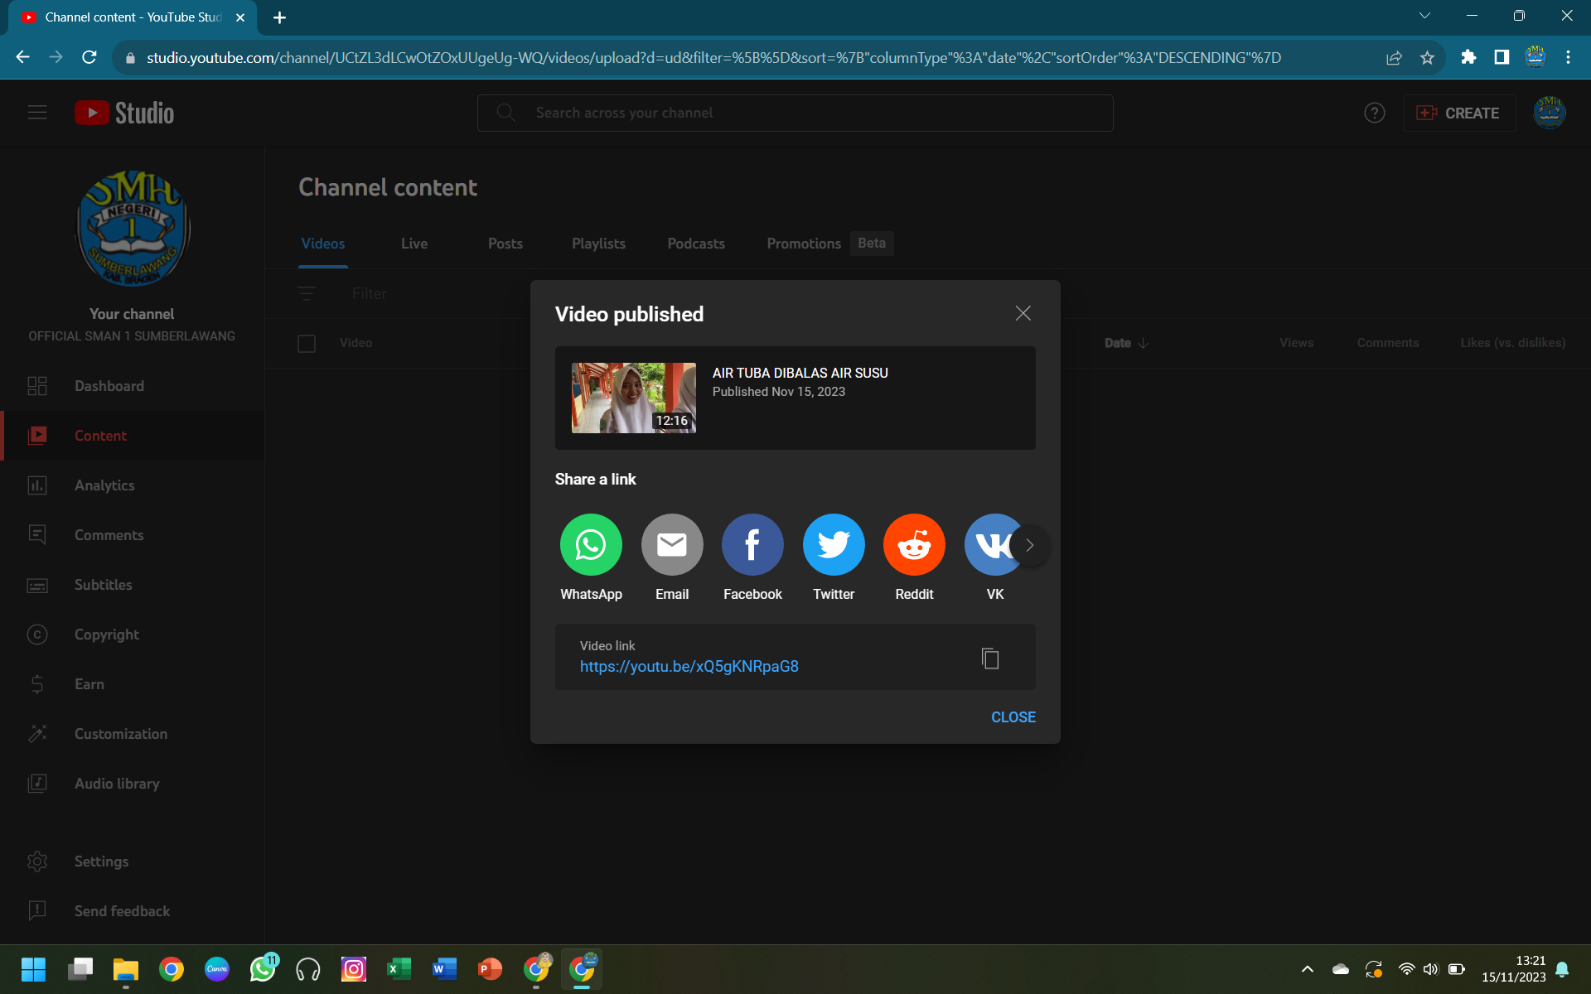
Task: Copy the video link with copy icon
Action: [989, 659]
